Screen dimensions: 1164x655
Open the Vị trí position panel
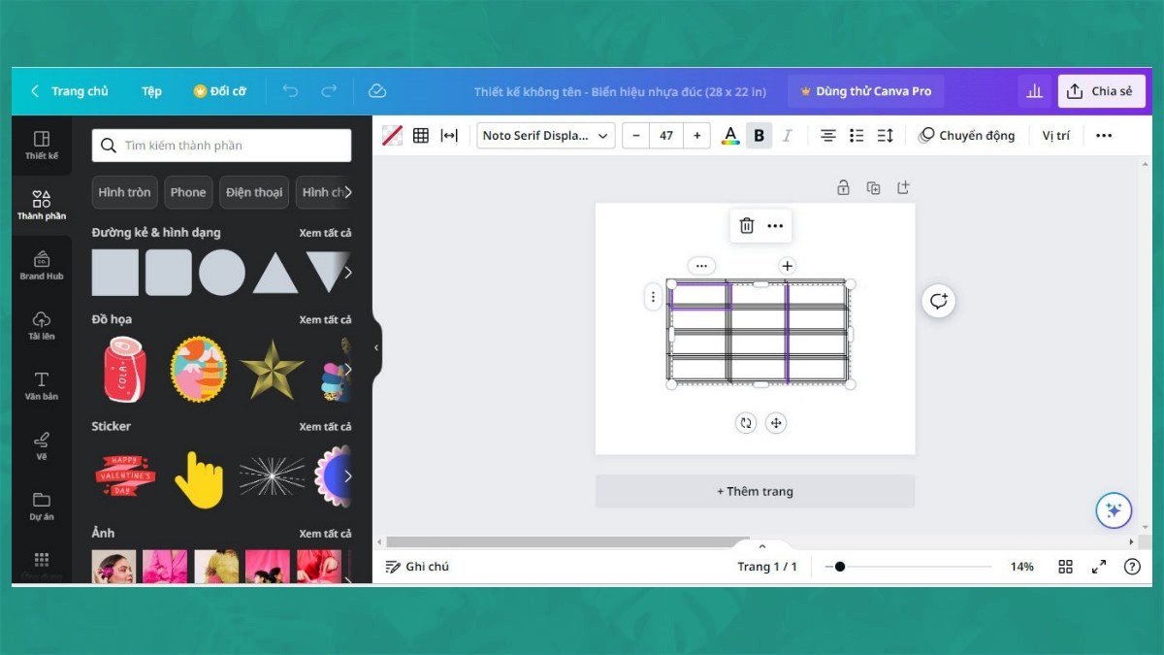pos(1056,136)
